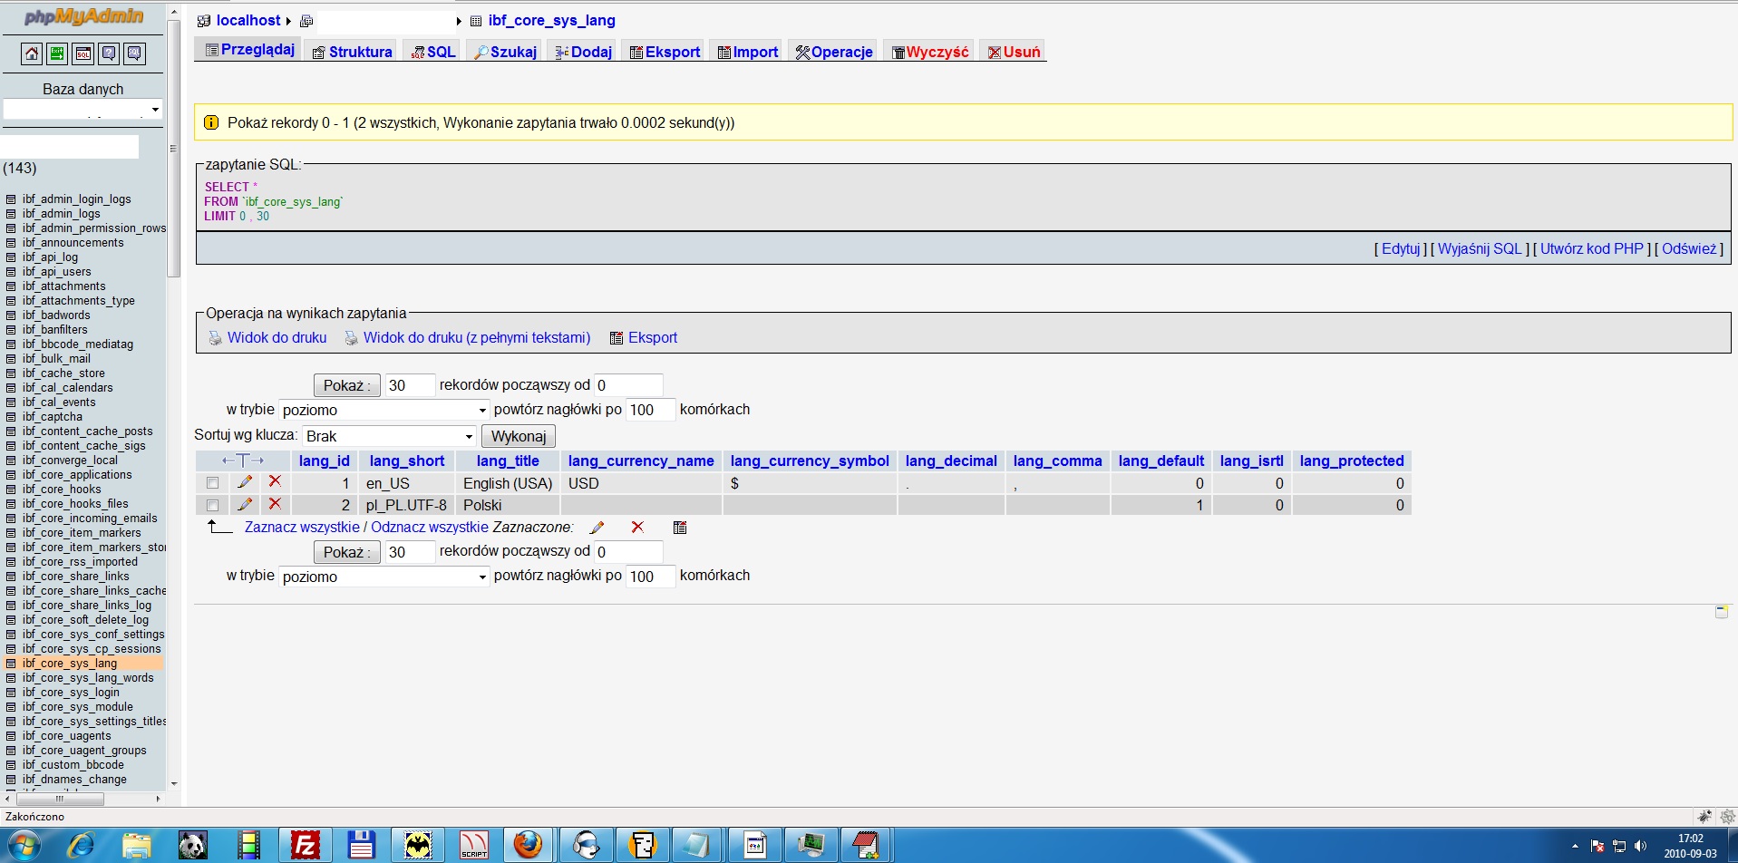This screenshot has width=1738, height=863.
Task: Open the Baza danych database selection dropdown
Action: point(83,110)
